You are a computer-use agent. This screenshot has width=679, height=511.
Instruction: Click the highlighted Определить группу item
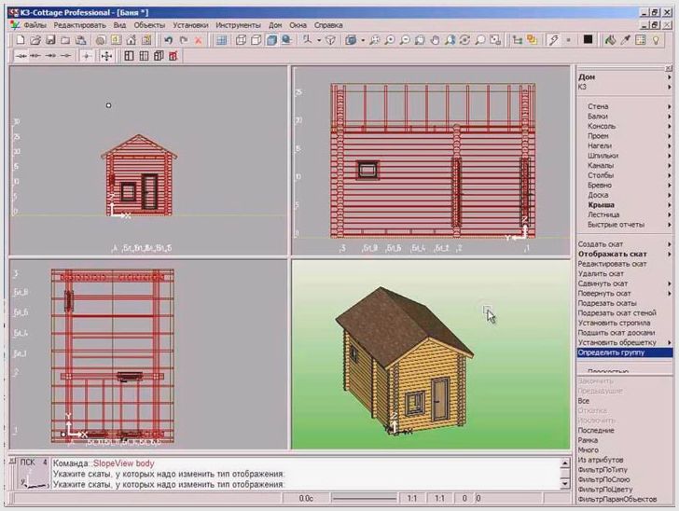pyautogui.click(x=625, y=352)
